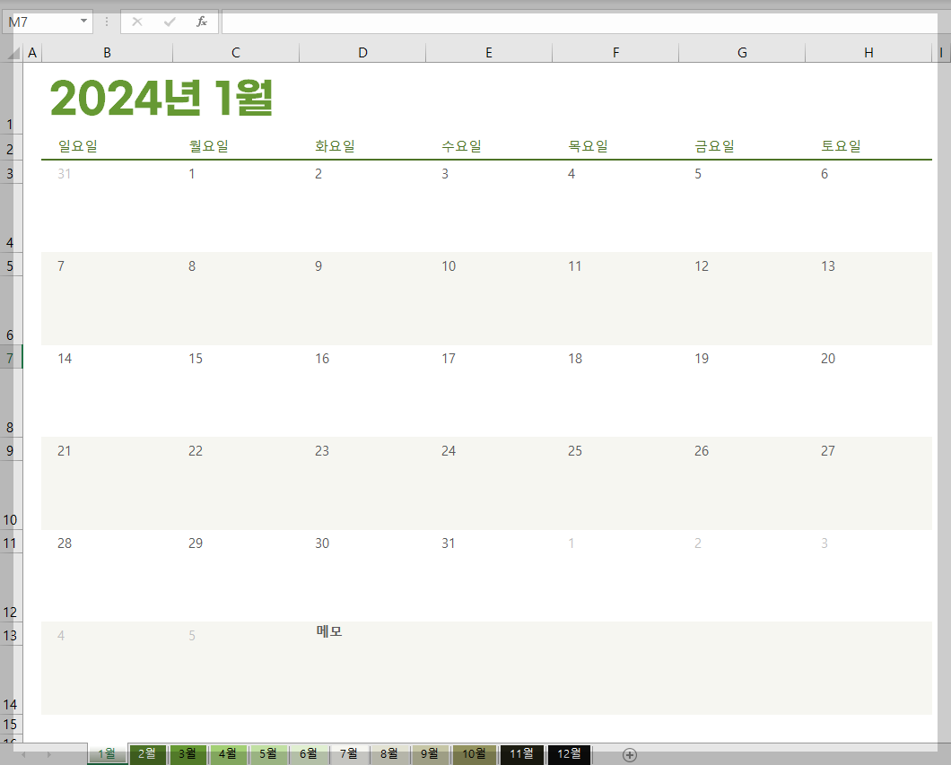Image resolution: width=951 pixels, height=765 pixels.
Task: Select column D header
Action: [x=362, y=53]
